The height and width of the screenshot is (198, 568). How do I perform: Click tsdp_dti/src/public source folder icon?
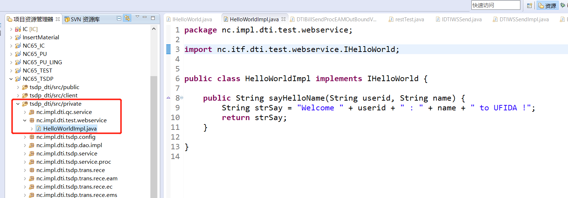point(25,87)
